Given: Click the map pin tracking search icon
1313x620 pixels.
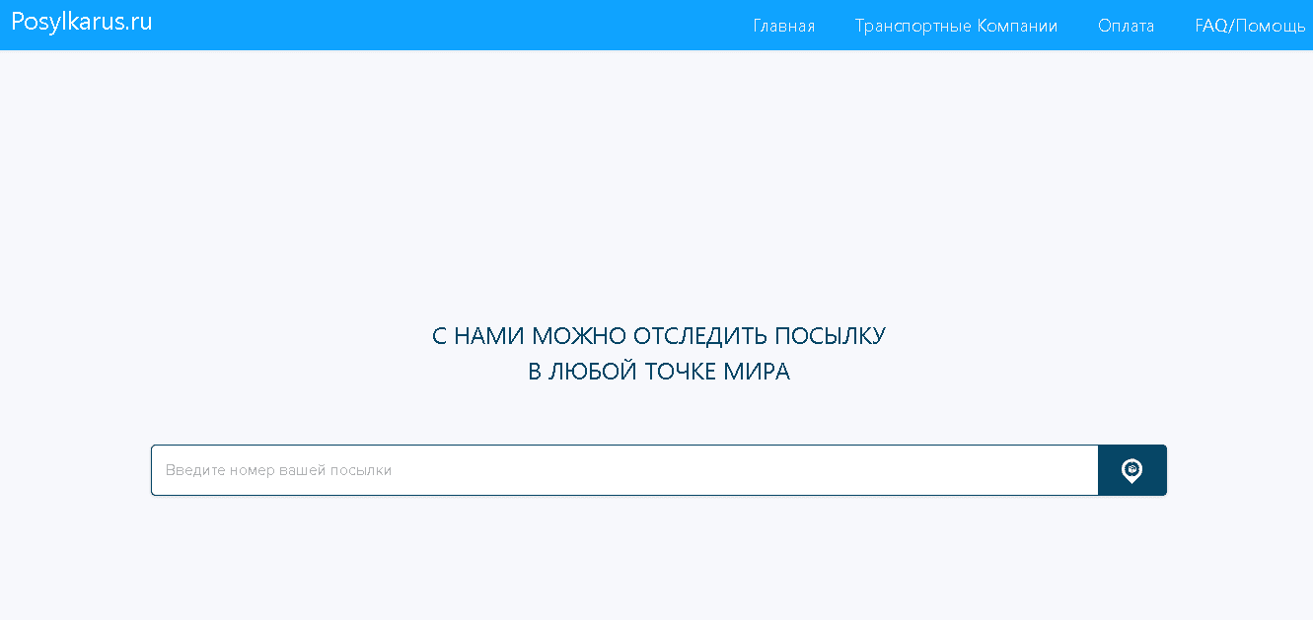Looking at the screenshot, I should tap(1131, 470).
